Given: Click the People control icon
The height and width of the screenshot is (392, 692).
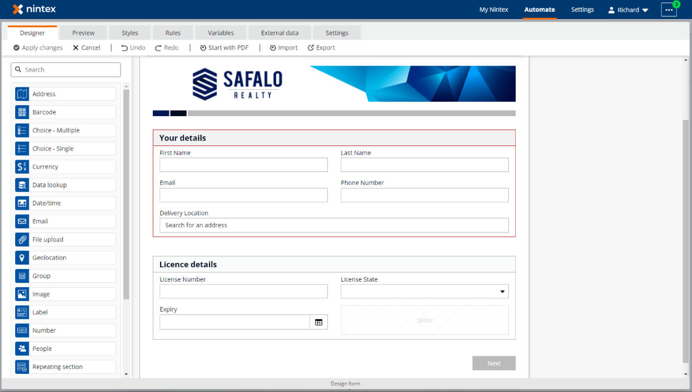Looking at the screenshot, I should (x=22, y=348).
